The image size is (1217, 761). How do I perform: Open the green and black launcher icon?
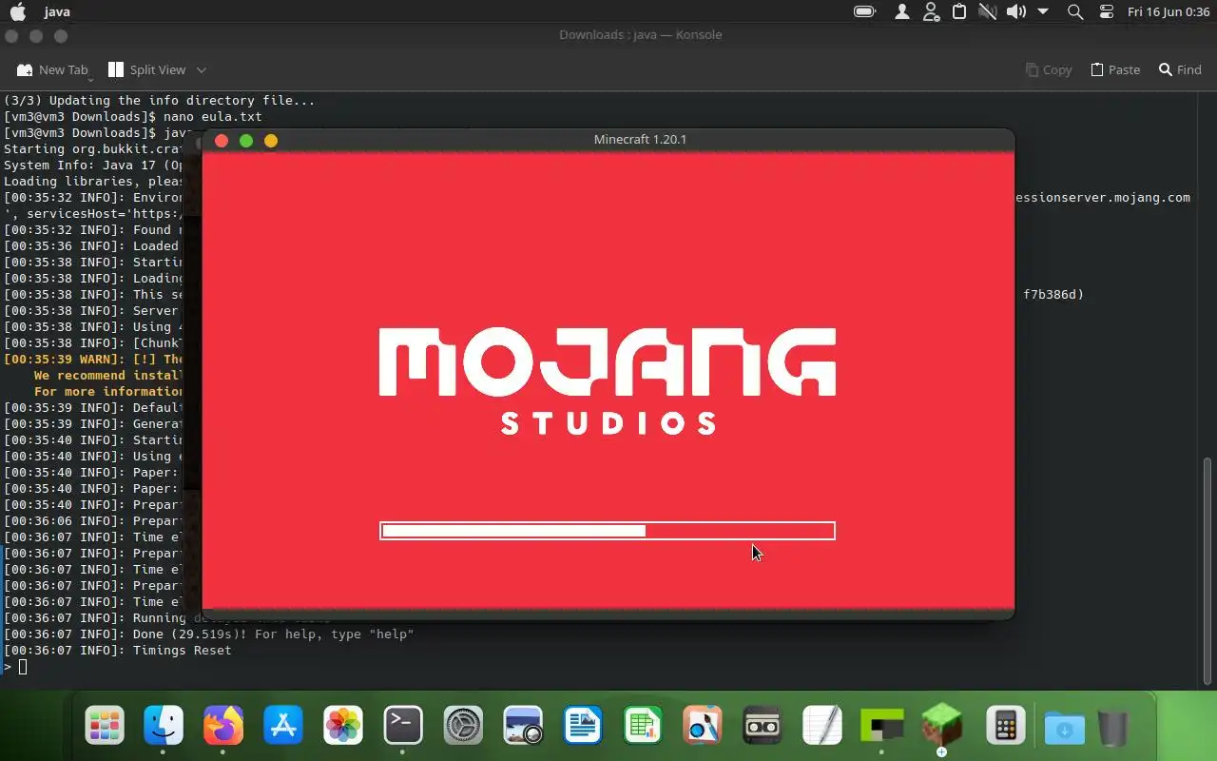(882, 727)
